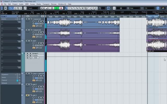Toggle monitor on track 1 наружний
Image resolution: width=167 pixels, height=104 pixels.
(36, 21)
